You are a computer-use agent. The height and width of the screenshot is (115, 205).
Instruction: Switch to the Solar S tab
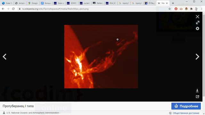click(x=7, y=3)
